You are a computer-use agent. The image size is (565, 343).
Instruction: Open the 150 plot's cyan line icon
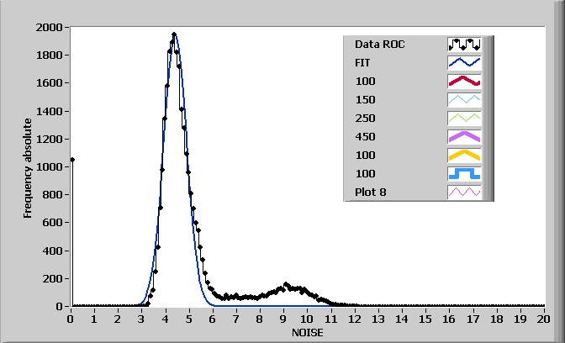pyautogui.click(x=463, y=99)
